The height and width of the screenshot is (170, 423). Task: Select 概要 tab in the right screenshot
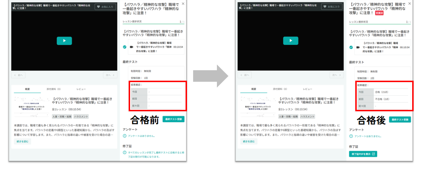[254, 89]
